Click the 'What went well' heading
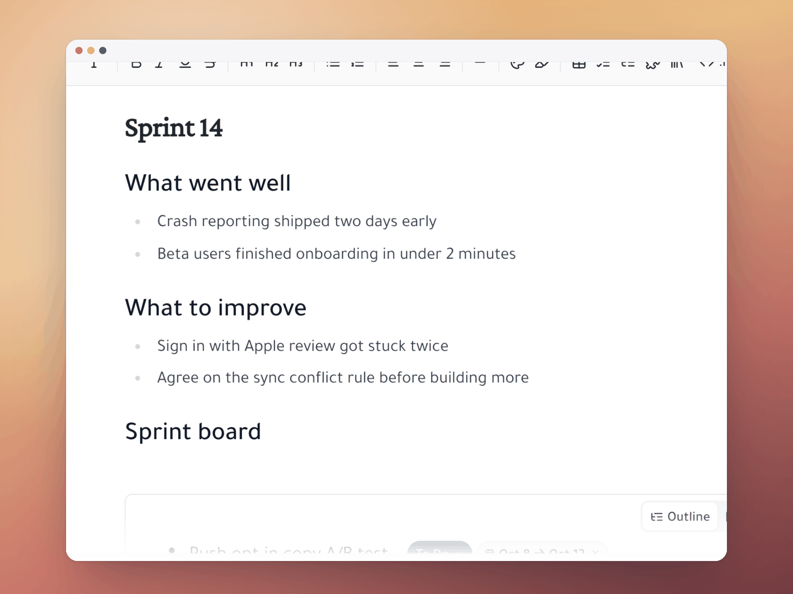 208,183
